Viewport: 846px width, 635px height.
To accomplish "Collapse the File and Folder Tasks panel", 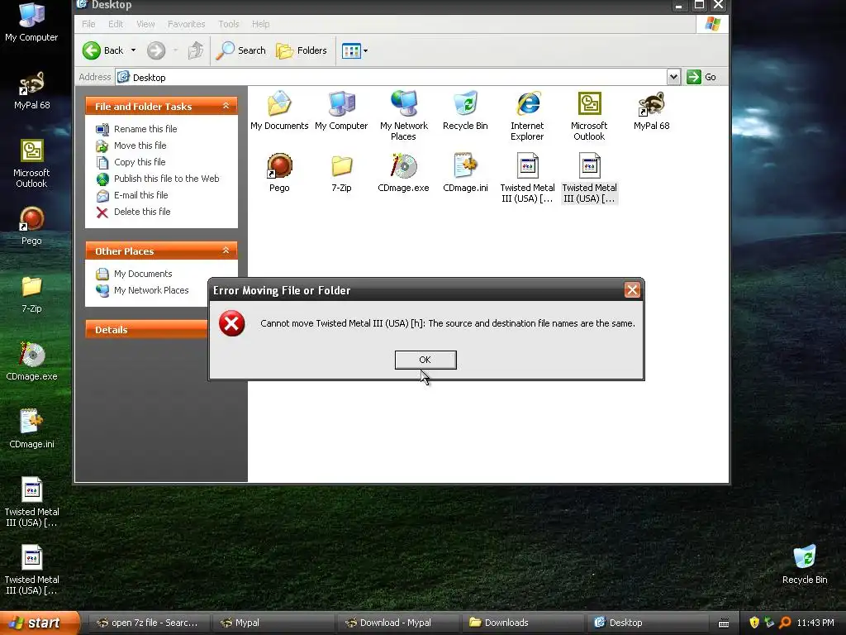I will coord(226,106).
